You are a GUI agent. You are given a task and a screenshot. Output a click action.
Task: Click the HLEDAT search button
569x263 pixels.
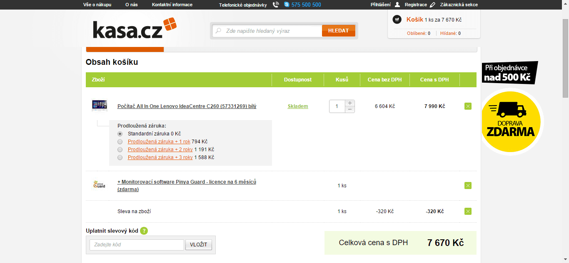click(338, 31)
